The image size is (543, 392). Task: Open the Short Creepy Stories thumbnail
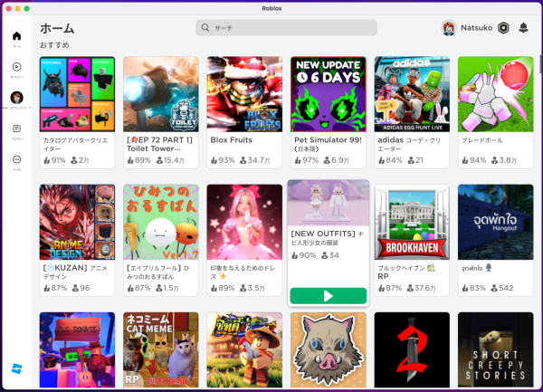coord(496,349)
